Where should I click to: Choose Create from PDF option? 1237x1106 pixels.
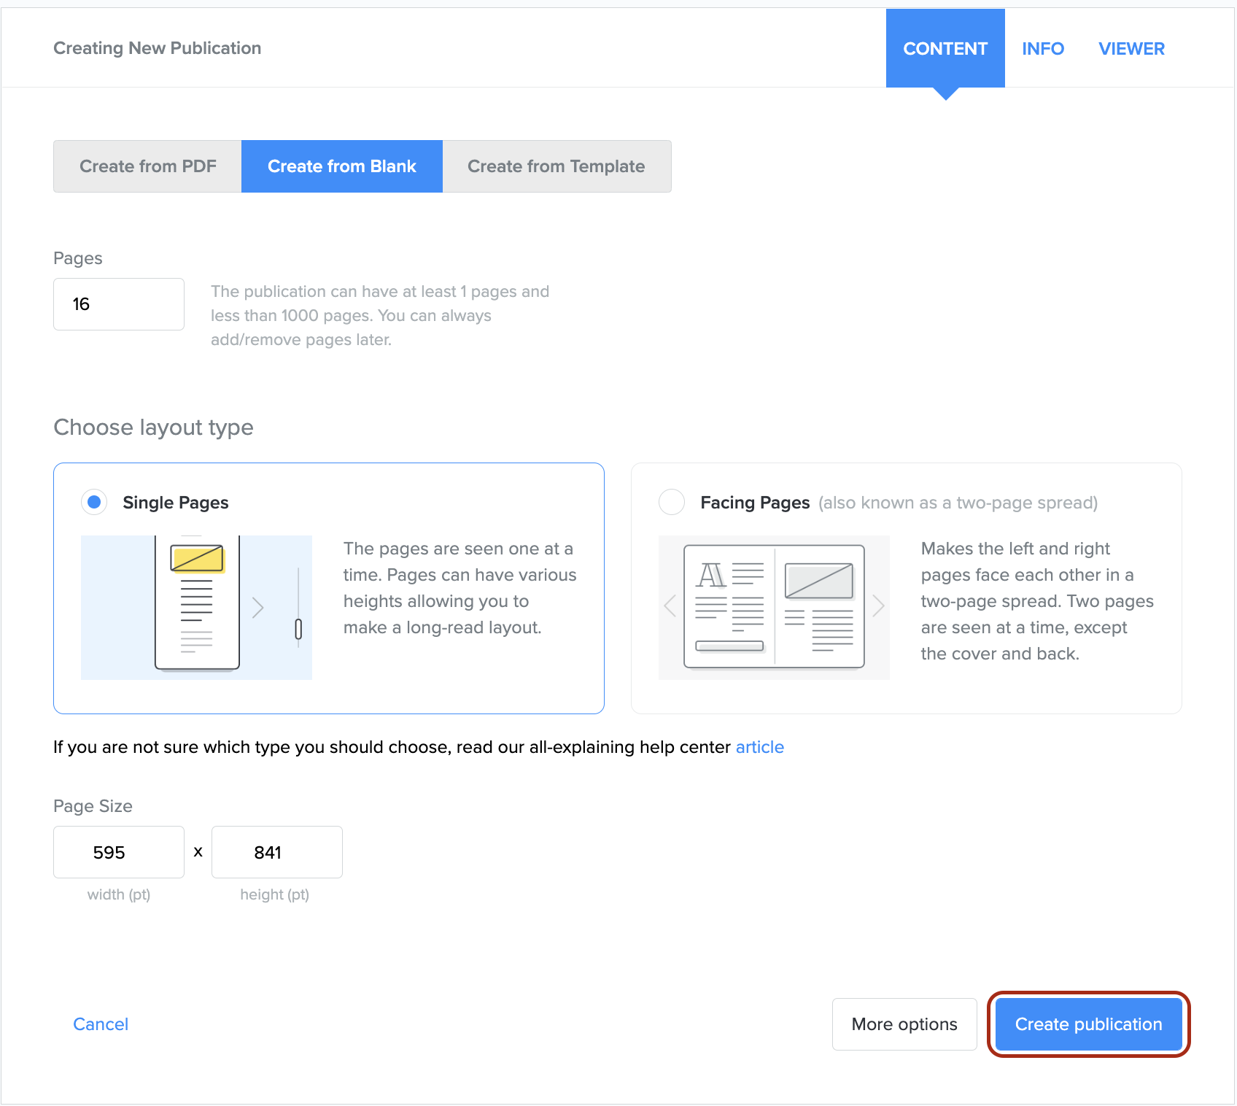pos(147,166)
